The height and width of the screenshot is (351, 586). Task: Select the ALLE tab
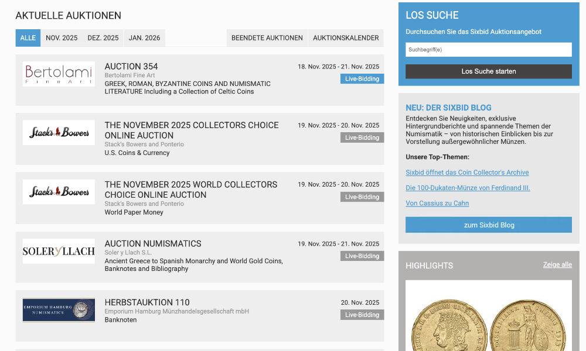pyautogui.click(x=28, y=38)
